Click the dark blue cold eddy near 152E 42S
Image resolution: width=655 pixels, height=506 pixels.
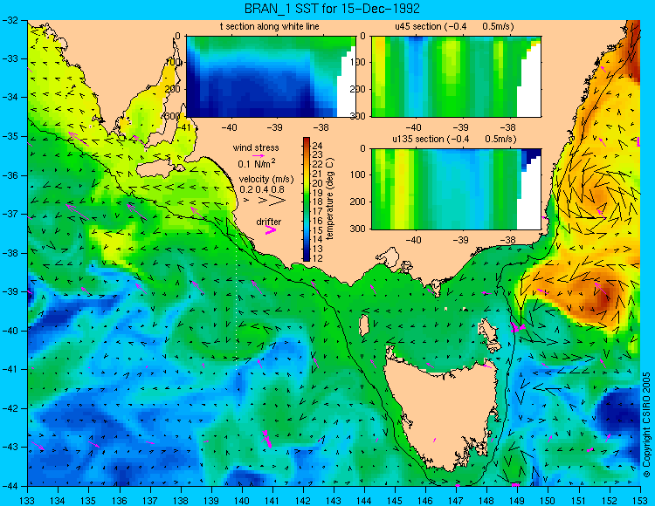pos(618,411)
